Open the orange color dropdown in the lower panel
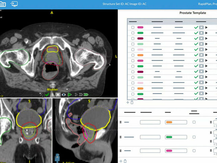This screenshot has width=217, height=163. 176,122
